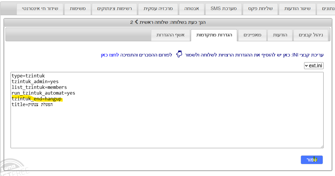This screenshot has width=335, height=176.
Task: Open the מאפיינים tab
Action: [252, 35]
